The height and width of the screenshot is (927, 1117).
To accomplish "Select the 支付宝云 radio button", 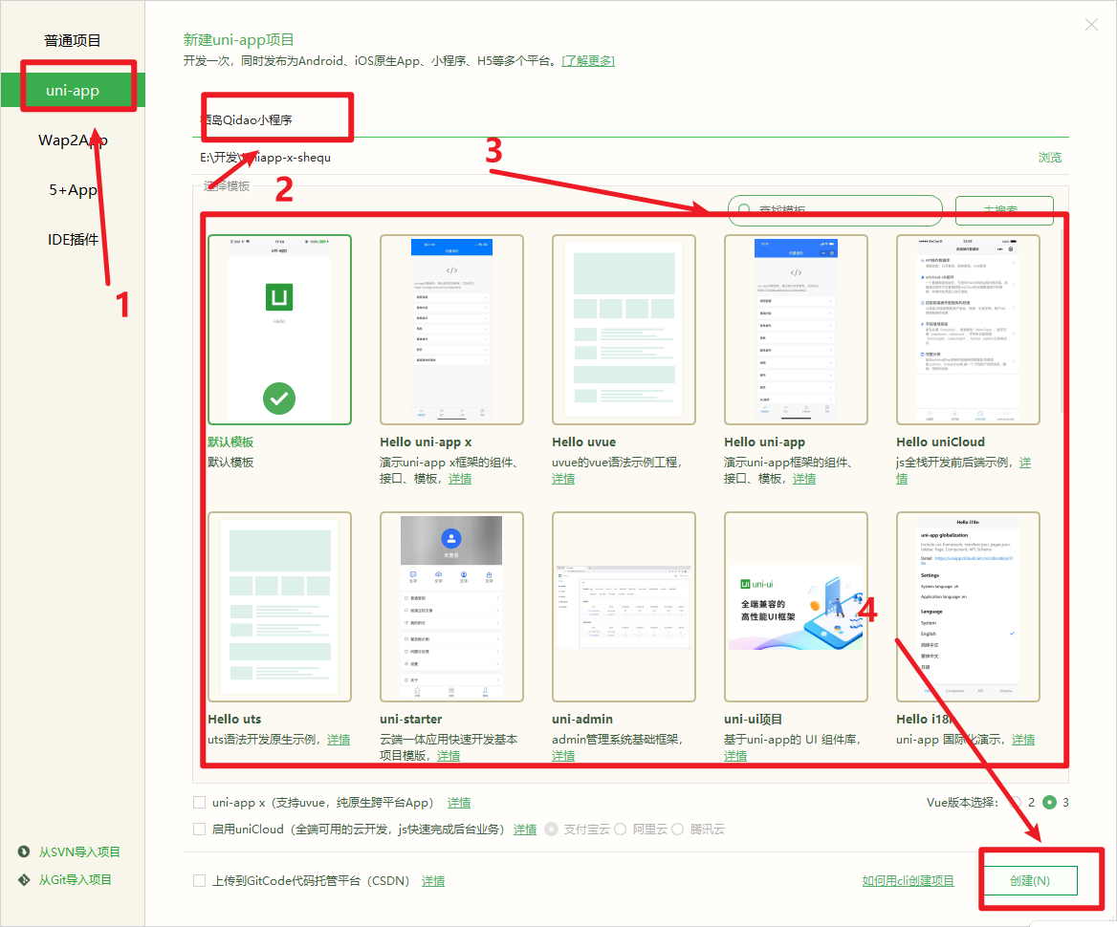I will (x=551, y=829).
